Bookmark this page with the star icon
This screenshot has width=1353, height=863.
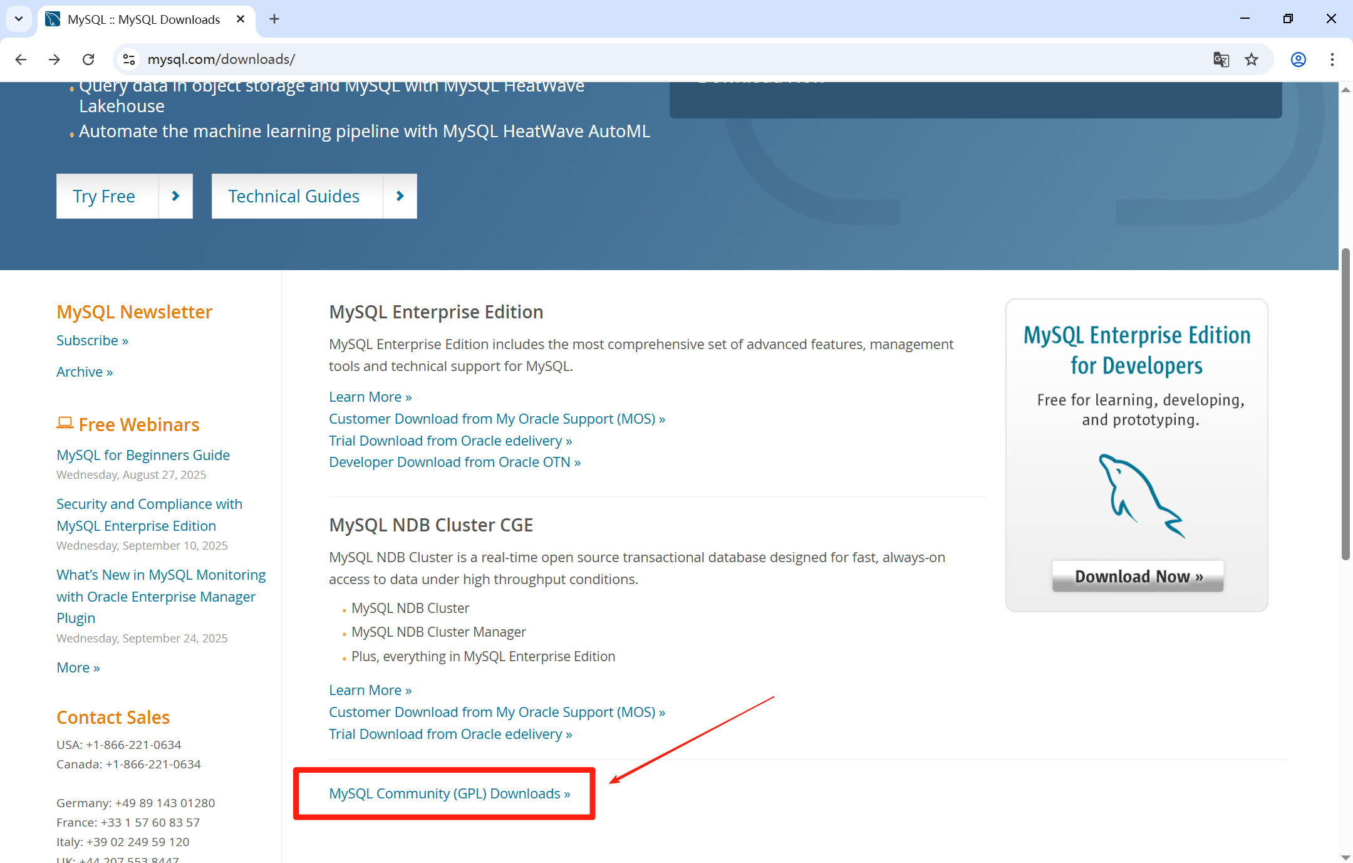pyautogui.click(x=1252, y=60)
